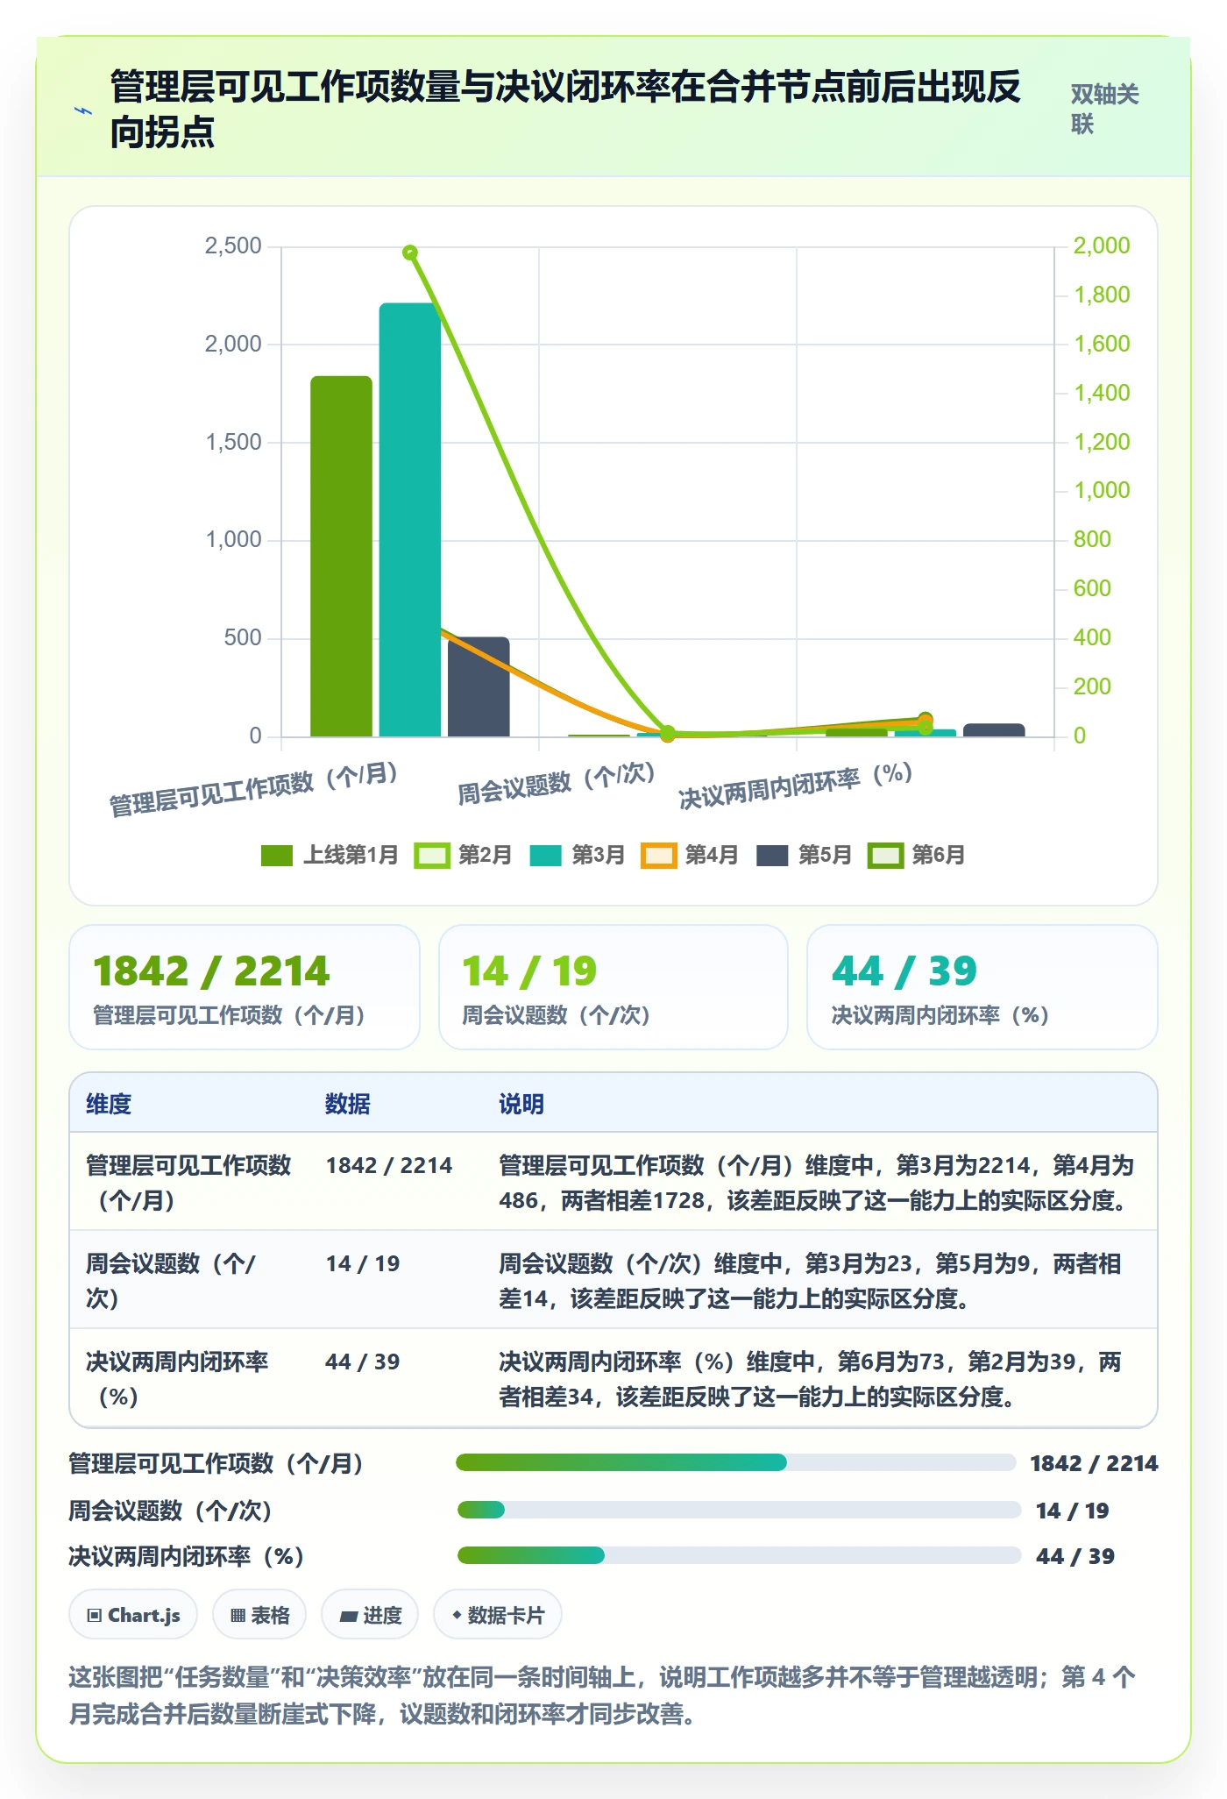This screenshot has width=1227, height=1799.
Task: Click the 双轴关联 tag in header
Action: tap(1104, 110)
